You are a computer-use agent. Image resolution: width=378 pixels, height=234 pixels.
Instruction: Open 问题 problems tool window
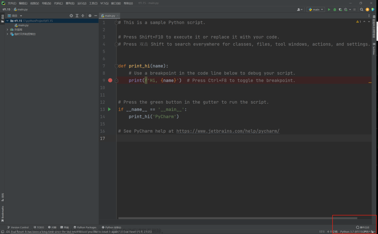click(52, 227)
